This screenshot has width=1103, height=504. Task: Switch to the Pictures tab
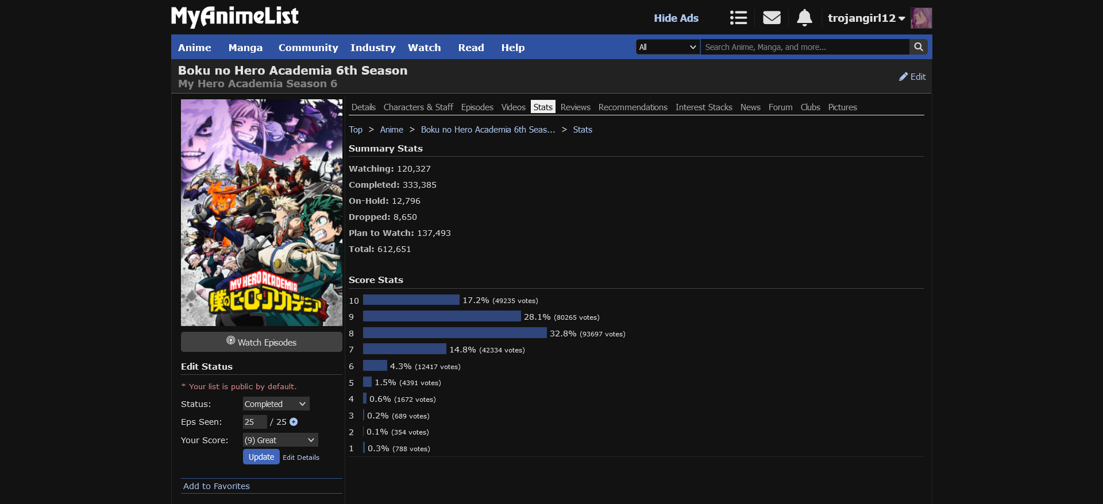842,107
